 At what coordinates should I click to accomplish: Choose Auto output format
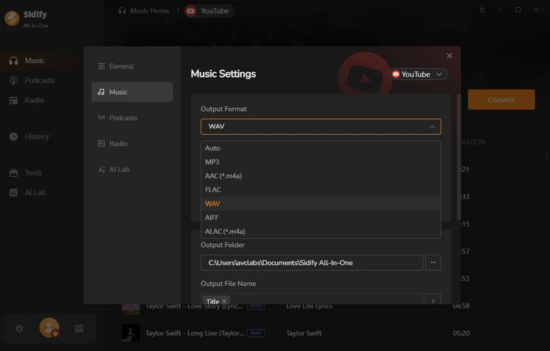click(320, 148)
